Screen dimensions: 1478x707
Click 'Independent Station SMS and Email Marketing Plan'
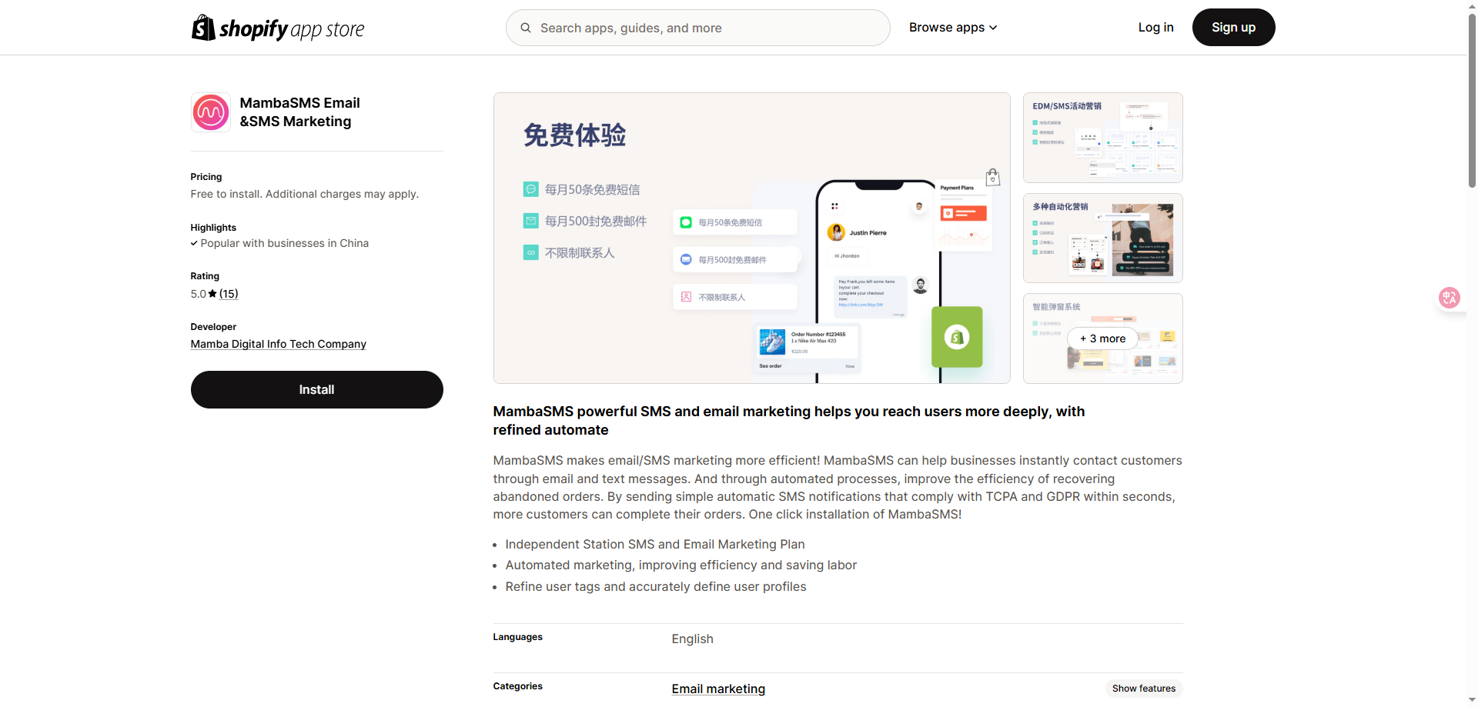pyautogui.click(x=654, y=545)
